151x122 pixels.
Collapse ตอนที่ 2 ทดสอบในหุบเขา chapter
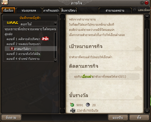(x=23, y=44)
